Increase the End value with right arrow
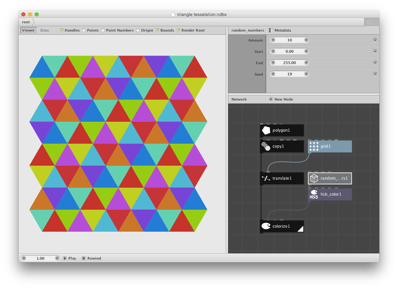 pyautogui.click(x=306, y=62)
